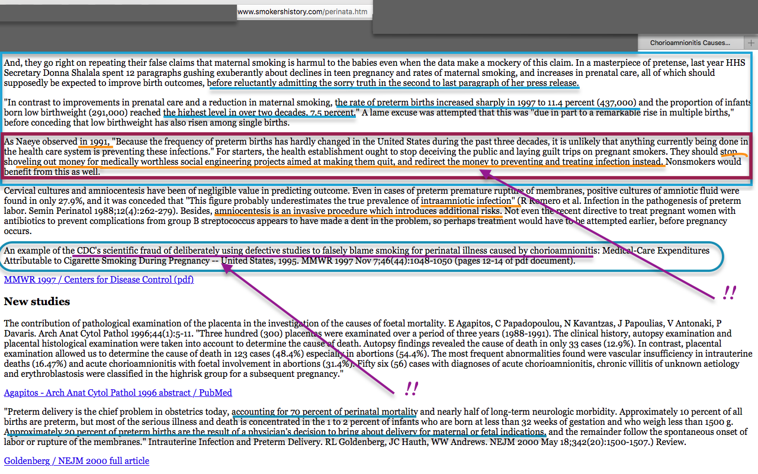
Task: Select the Chorioamnionitis Causes tab
Action: click(690, 43)
